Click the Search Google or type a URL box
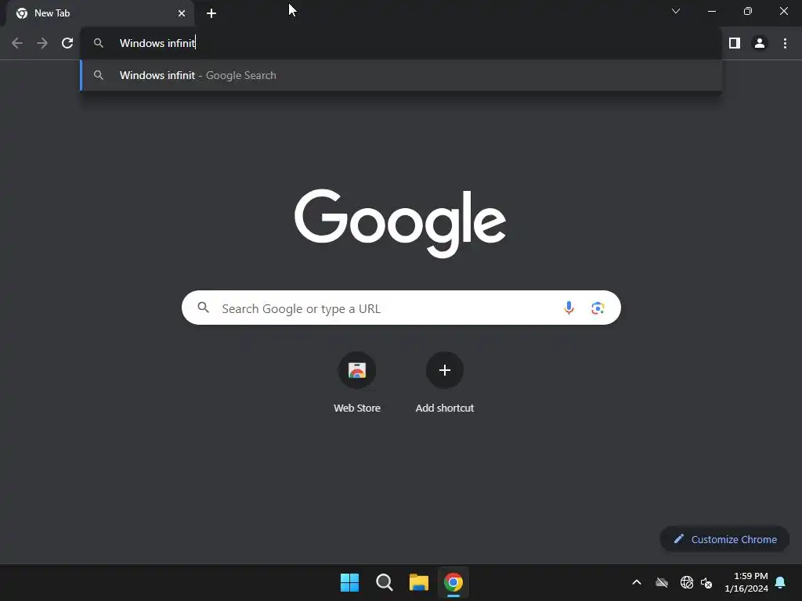The height and width of the screenshot is (601, 802). tap(401, 308)
